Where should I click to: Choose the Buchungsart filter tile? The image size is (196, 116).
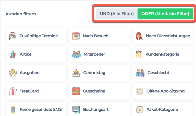coord(99,109)
